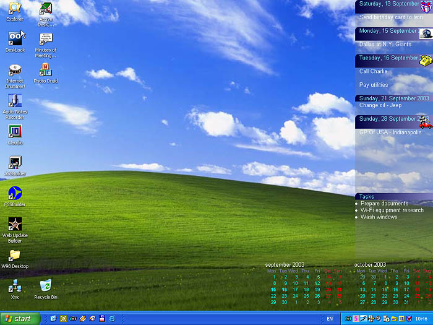Click the football helmet icon on Monday

426,33
